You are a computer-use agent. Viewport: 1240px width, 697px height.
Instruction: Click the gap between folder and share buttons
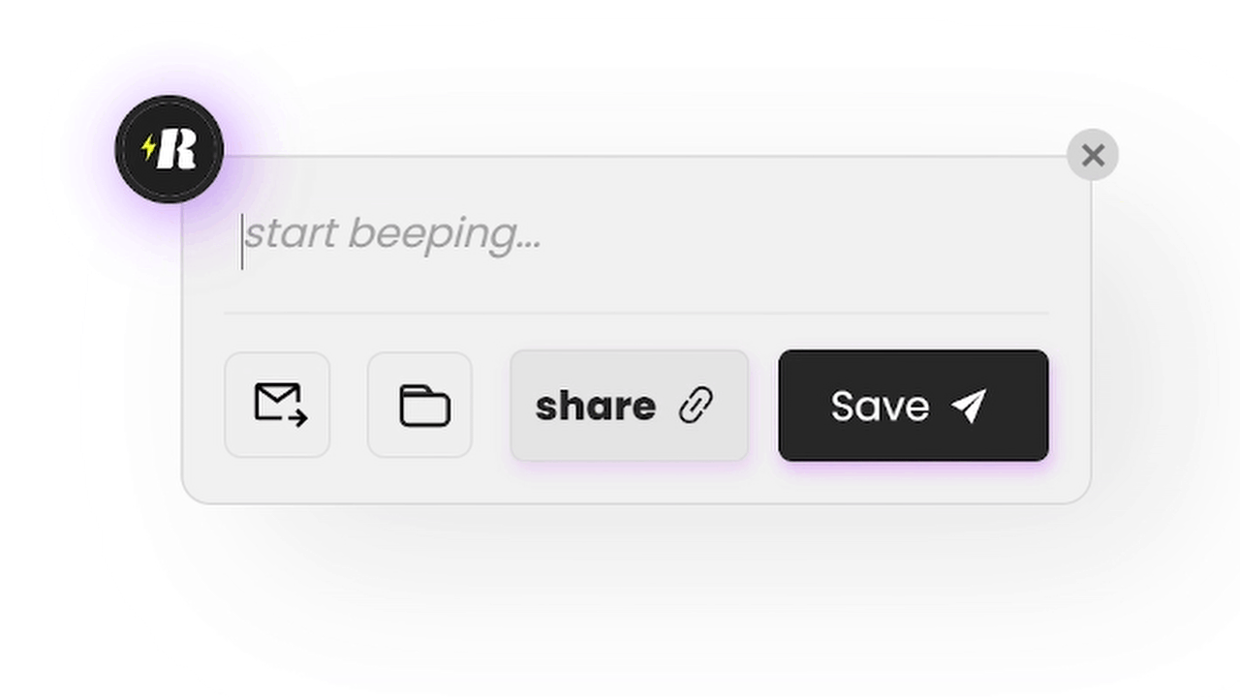491,406
